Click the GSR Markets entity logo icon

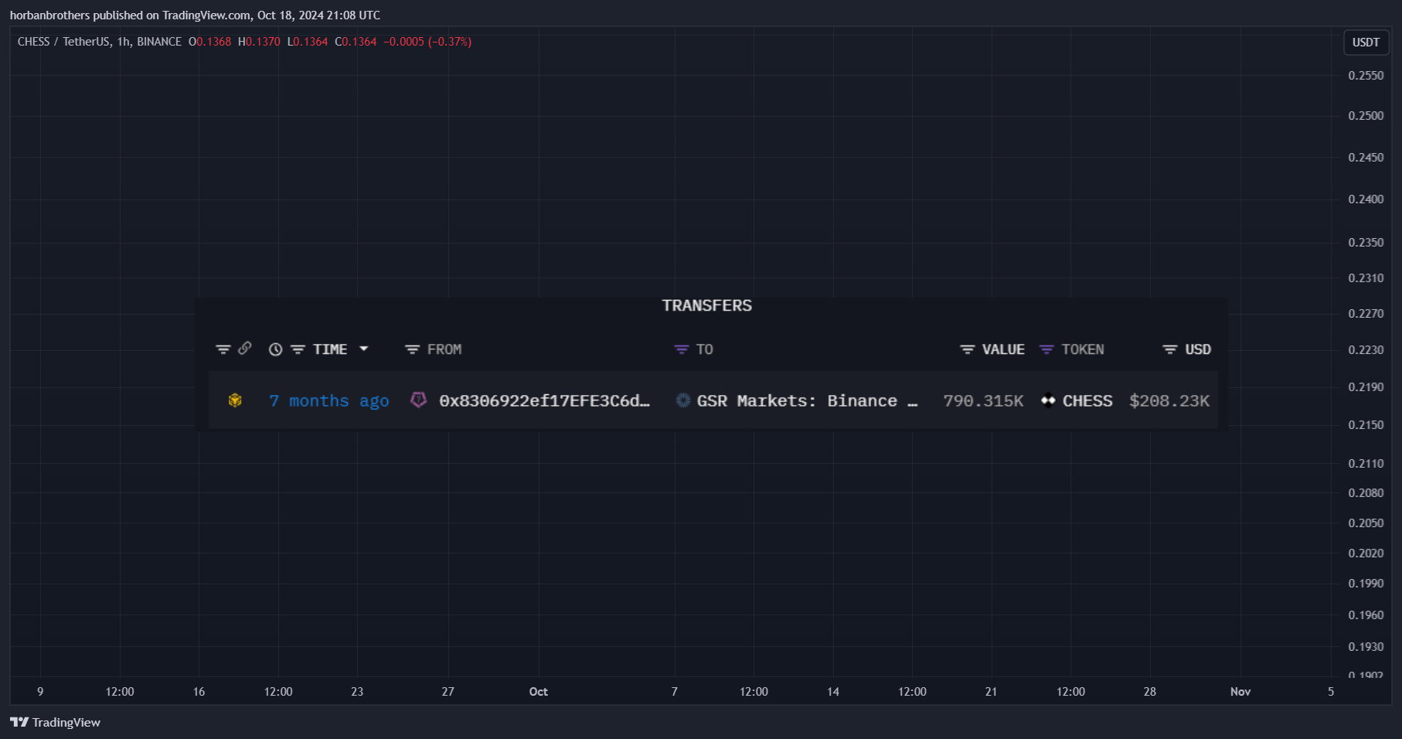[x=683, y=400]
